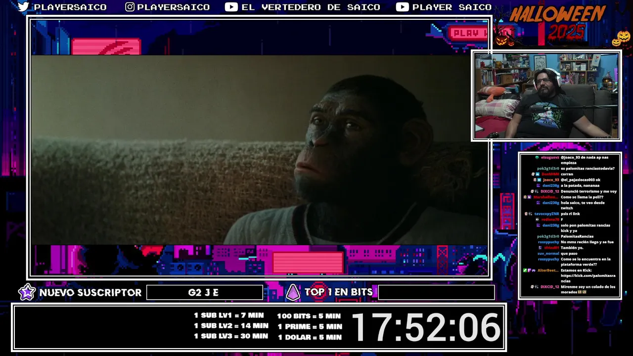
Task: Select the webcam feed thumbnail
Action: point(546,96)
